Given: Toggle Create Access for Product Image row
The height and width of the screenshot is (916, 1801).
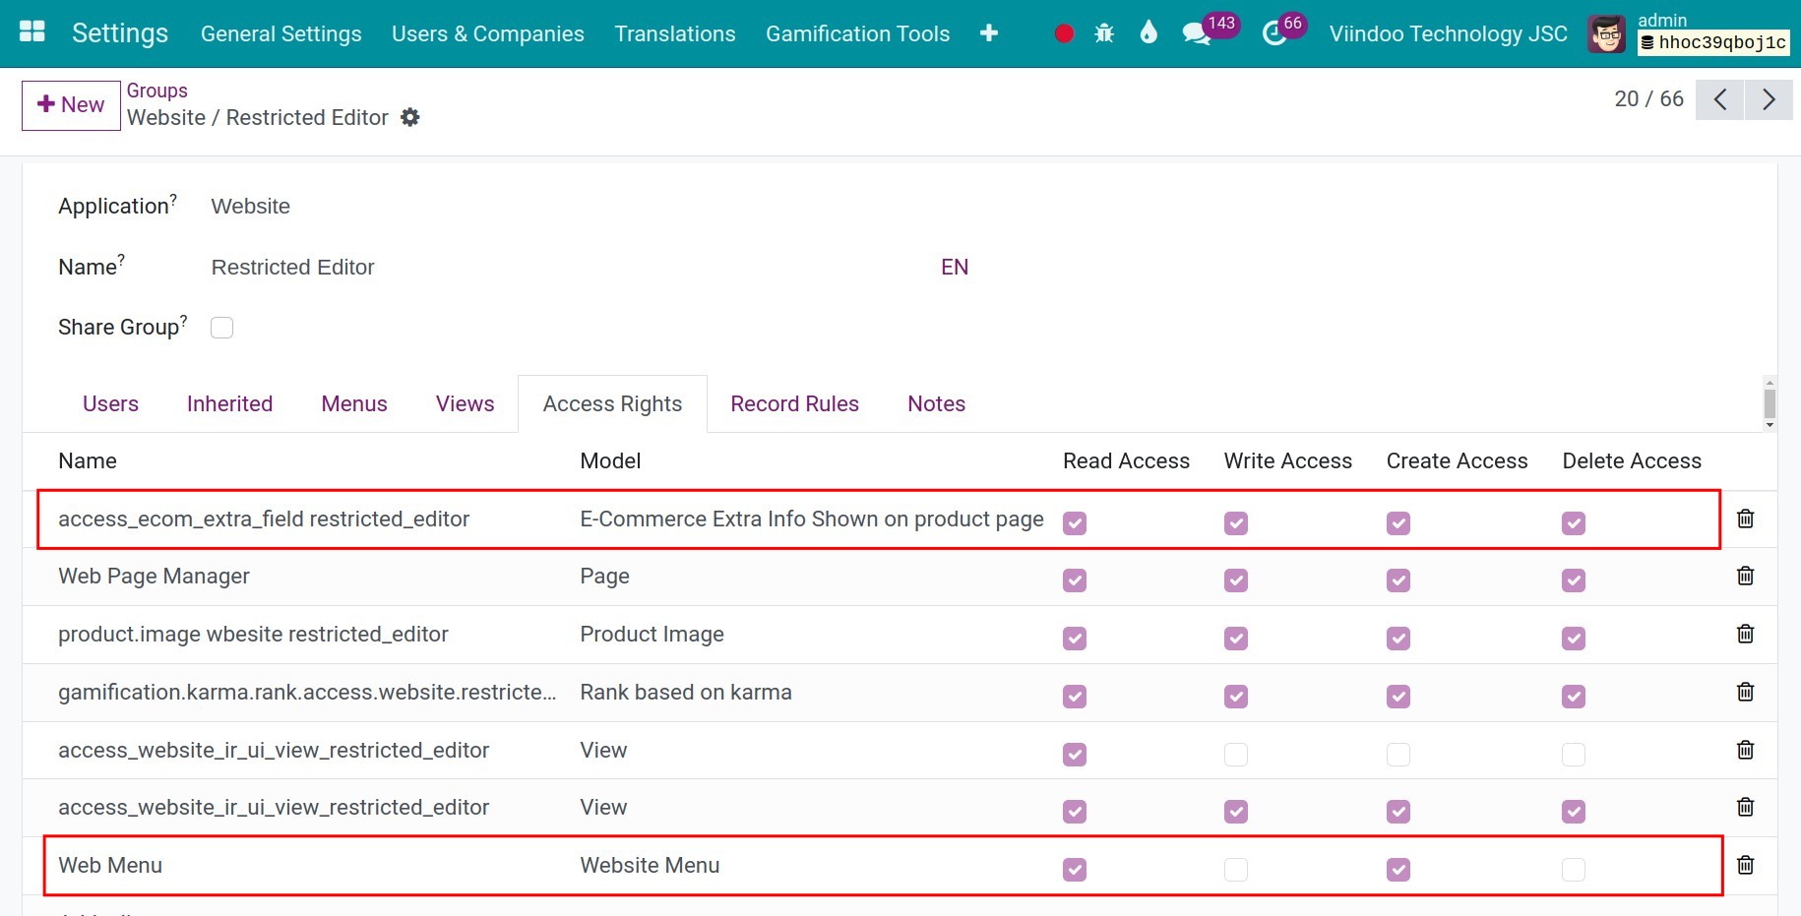Looking at the screenshot, I should [1398, 639].
